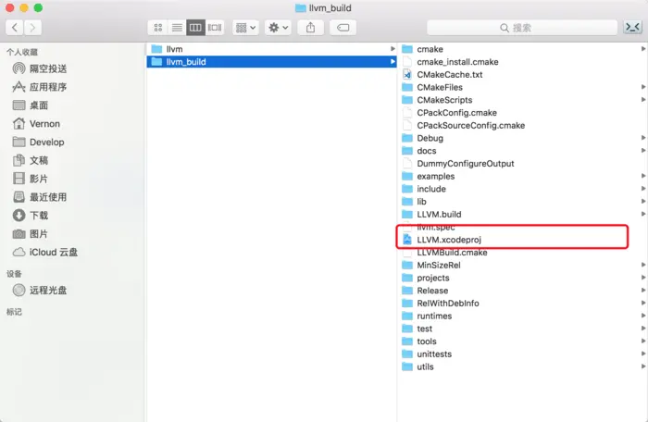The image size is (648, 422).
Task: Go forward with the right arrow button
Action: pos(32,28)
